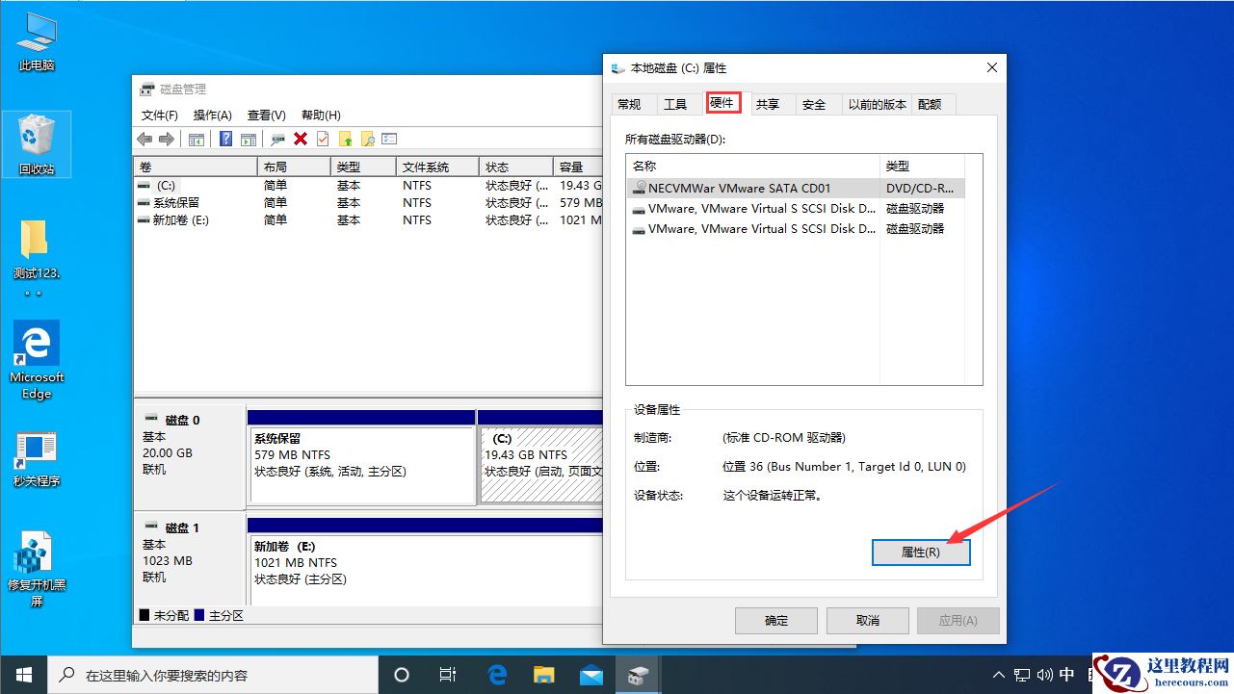Open the Disk Management help icon
Viewport: 1234px width, 694px height.
point(226,139)
